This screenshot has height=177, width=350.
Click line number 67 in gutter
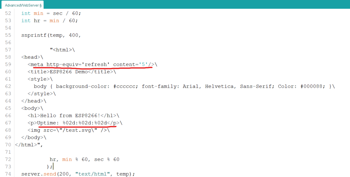8,123
